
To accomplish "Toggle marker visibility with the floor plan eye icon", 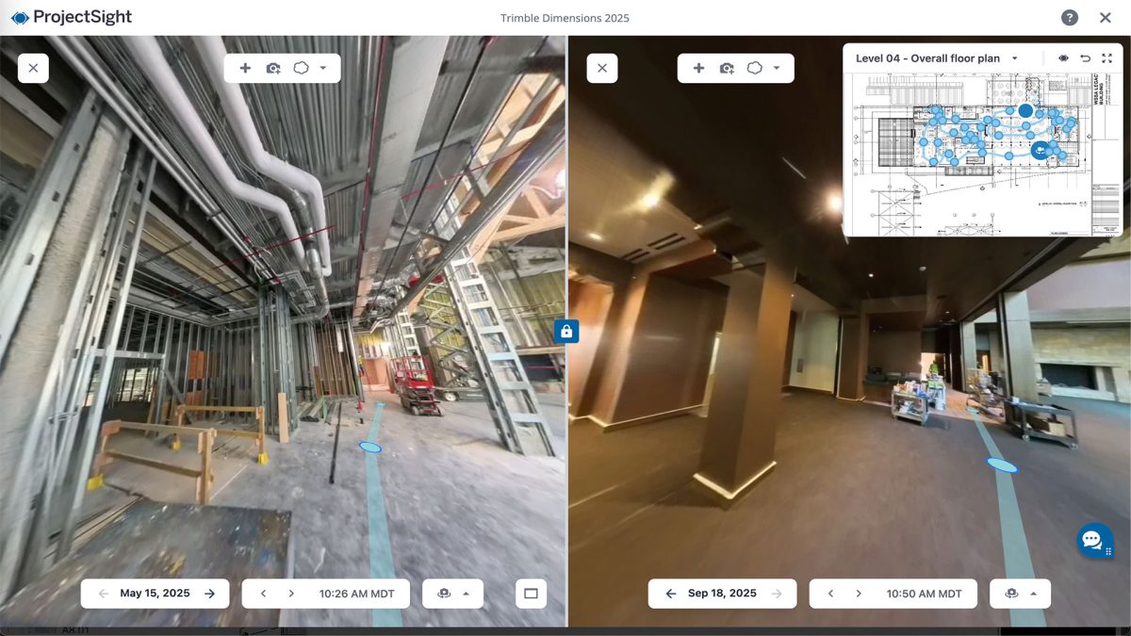I will [x=1065, y=57].
